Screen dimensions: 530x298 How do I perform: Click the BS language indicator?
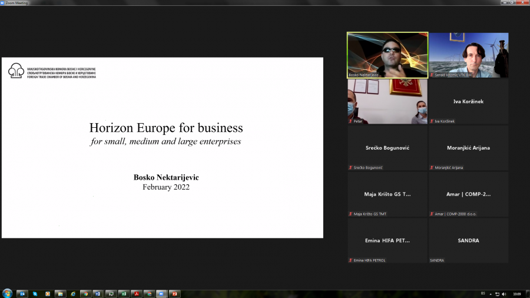tap(483, 293)
